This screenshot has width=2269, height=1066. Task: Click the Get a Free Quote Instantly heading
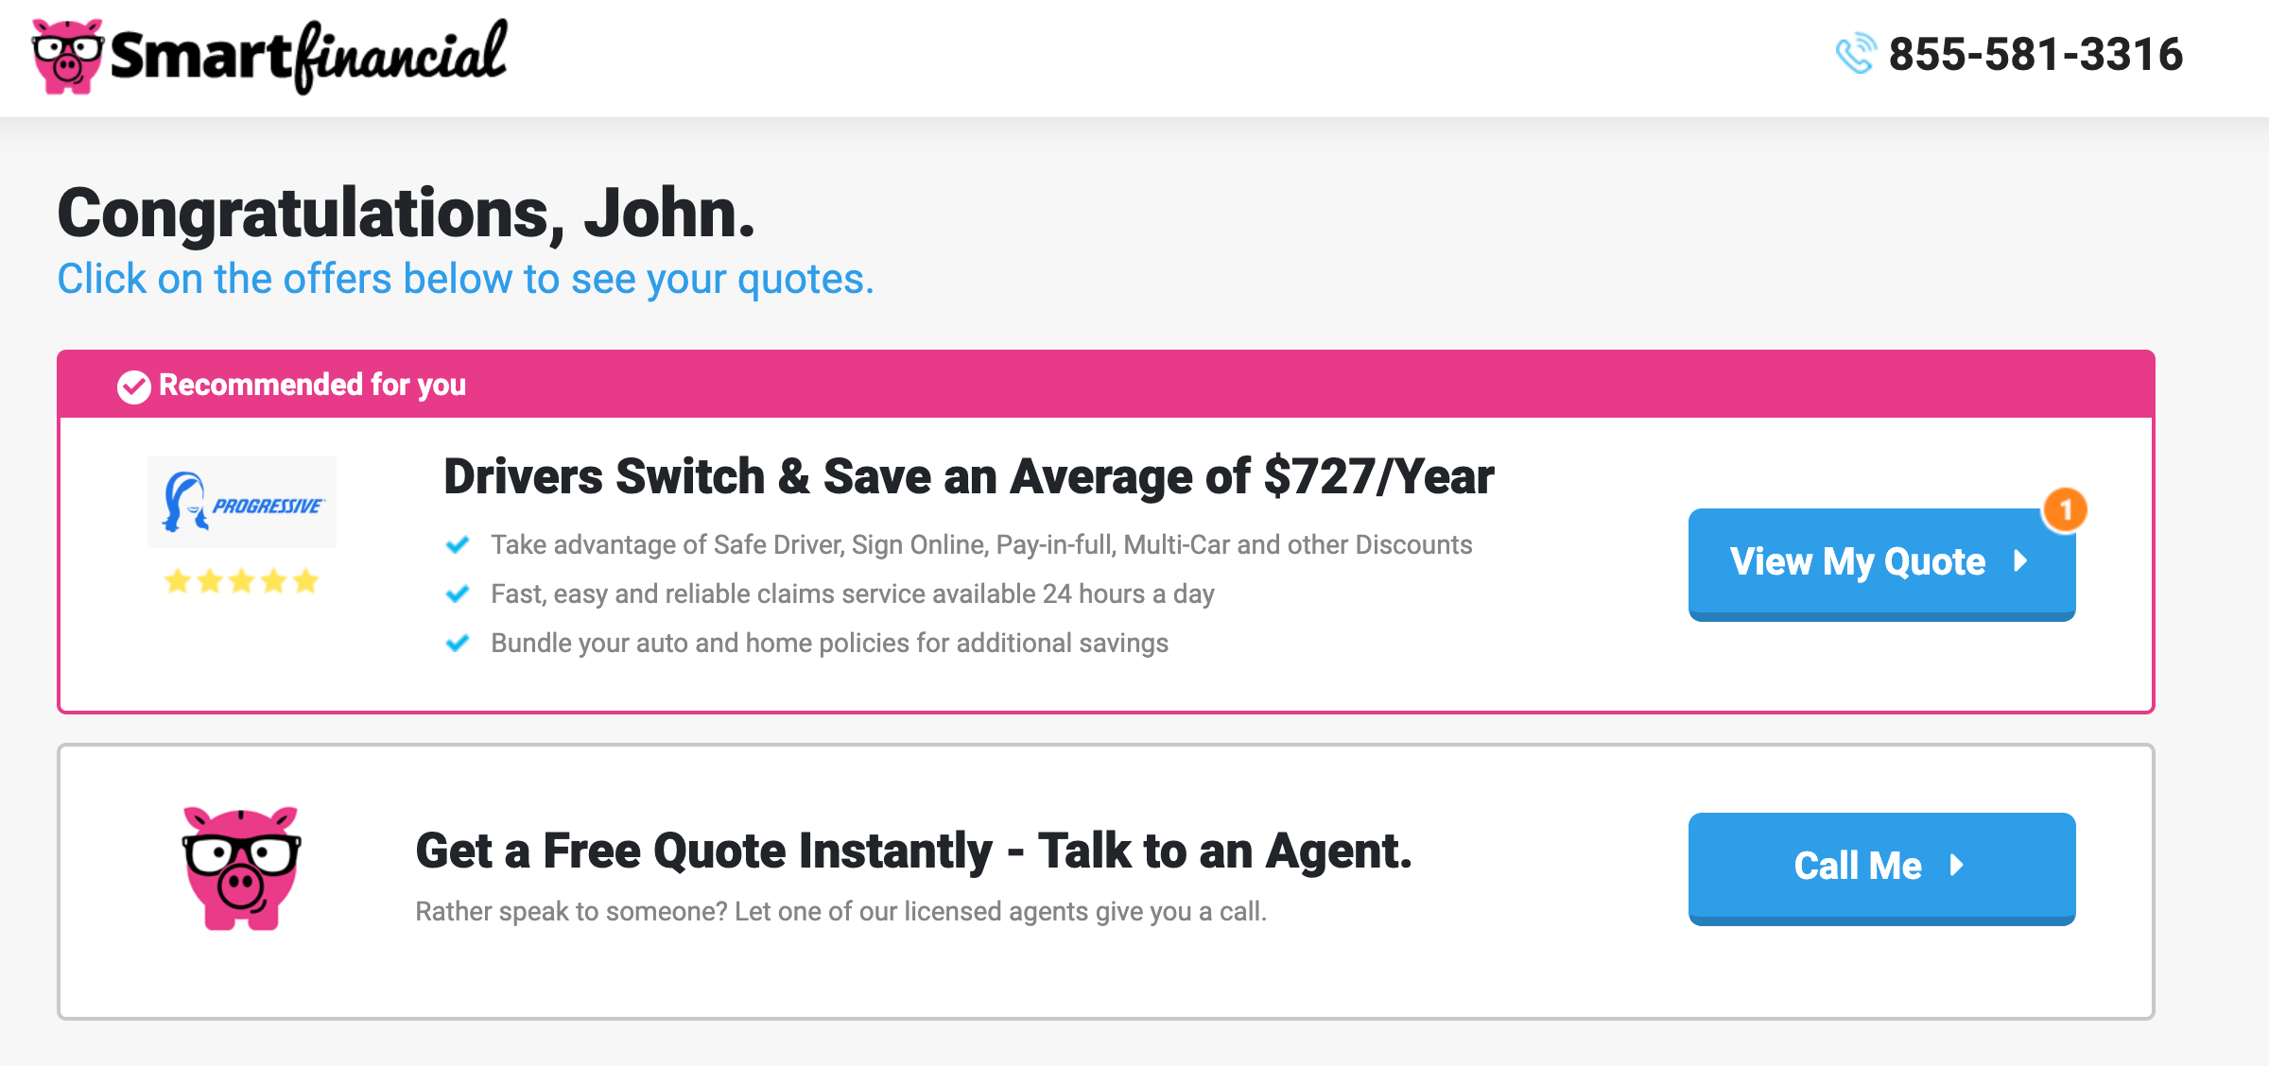click(913, 851)
